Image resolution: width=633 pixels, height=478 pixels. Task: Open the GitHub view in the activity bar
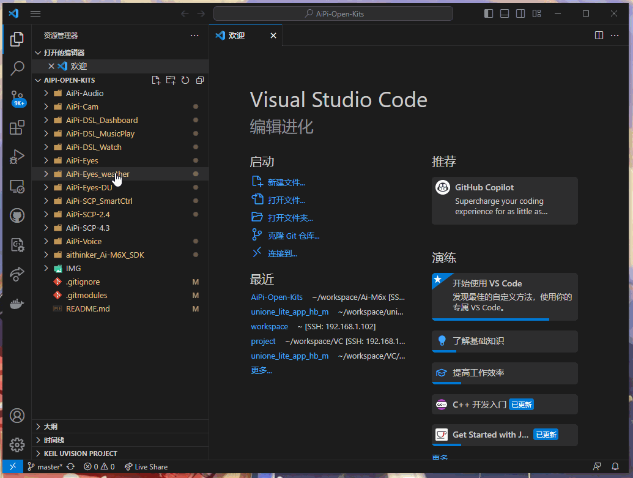[x=17, y=215]
